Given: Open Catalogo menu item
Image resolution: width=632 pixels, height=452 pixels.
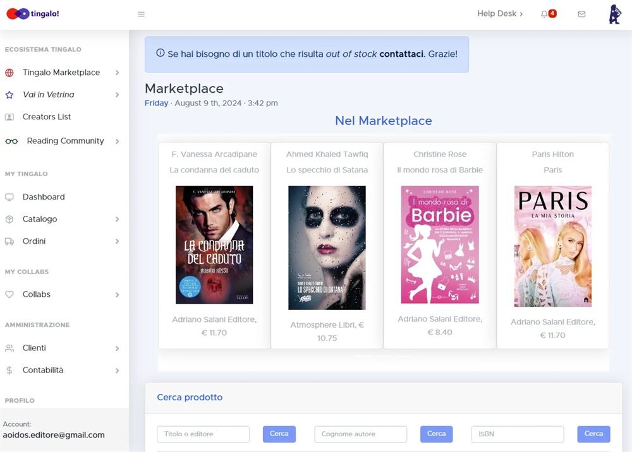Looking at the screenshot, I should coord(40,219).
